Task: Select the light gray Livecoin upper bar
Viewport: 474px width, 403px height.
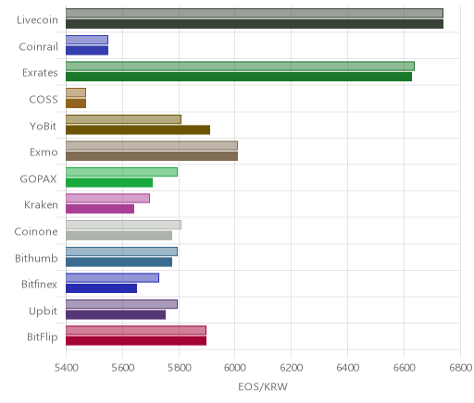Action: [255, 13]
